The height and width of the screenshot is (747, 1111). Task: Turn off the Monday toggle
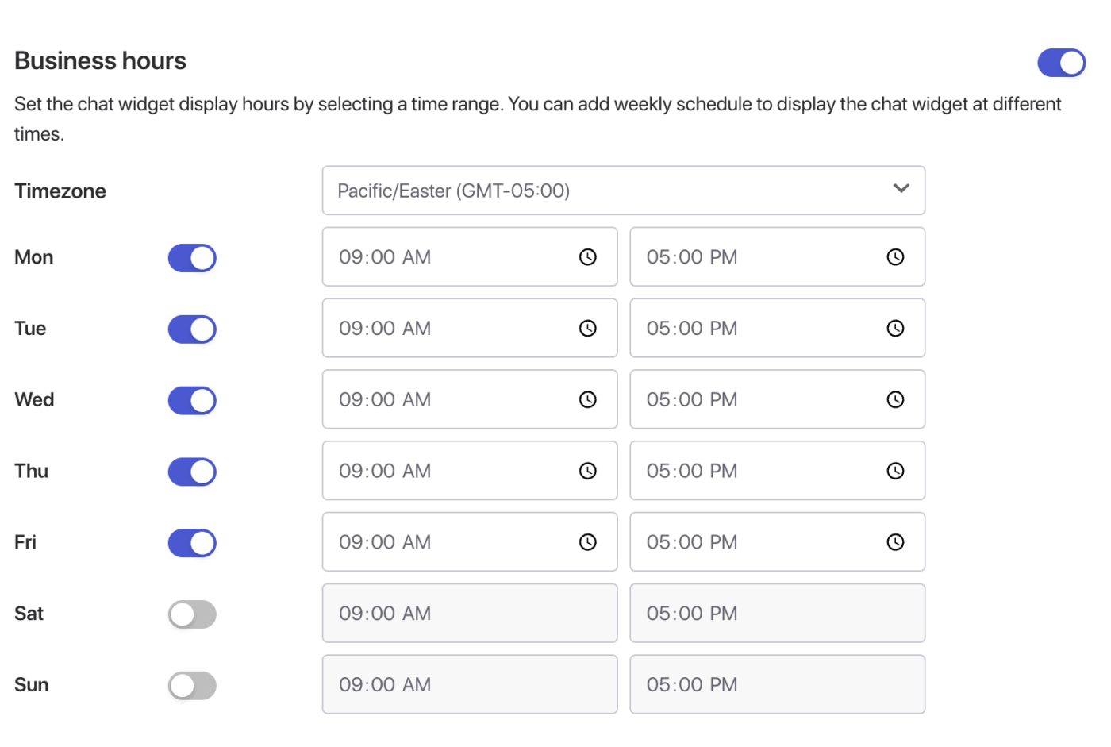[x=192, y=258]
